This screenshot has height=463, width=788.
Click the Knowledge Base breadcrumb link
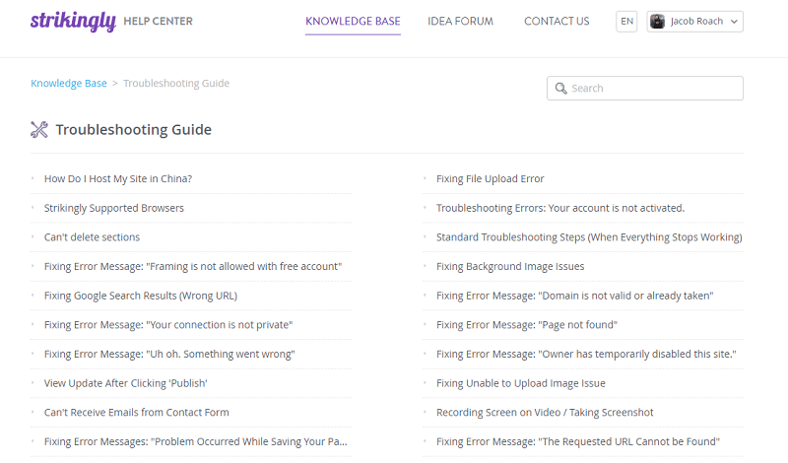(x=69, y=83)
